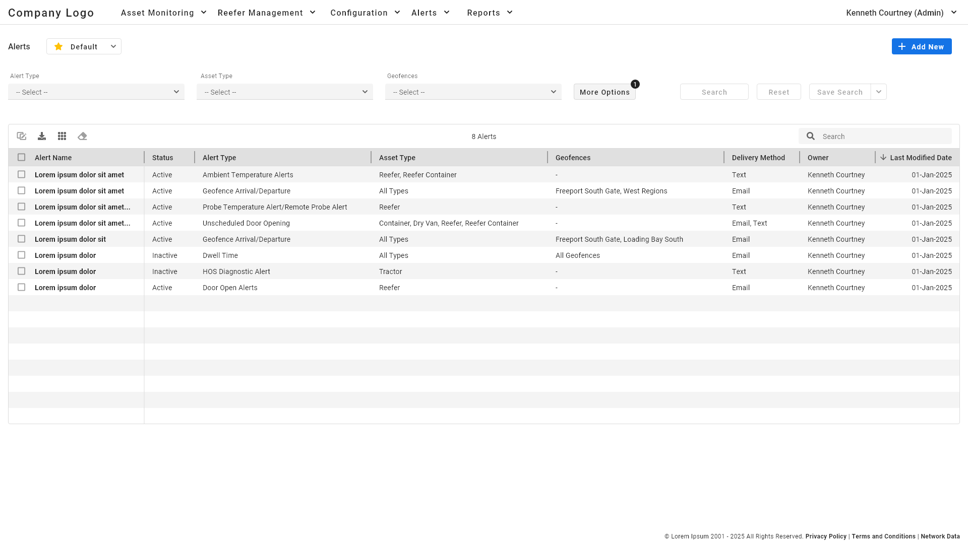The image size is (968, 544).
Task: Open the 'Lorem ipsum dolor sit' alert name
Action: [70, 239]
